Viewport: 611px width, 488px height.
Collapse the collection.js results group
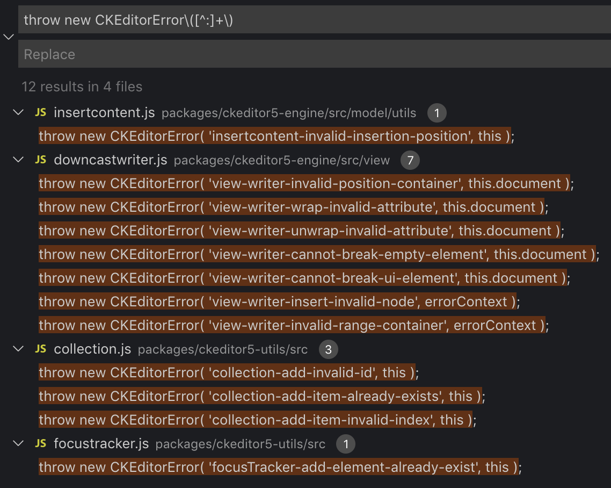click(x=18, y=349)
